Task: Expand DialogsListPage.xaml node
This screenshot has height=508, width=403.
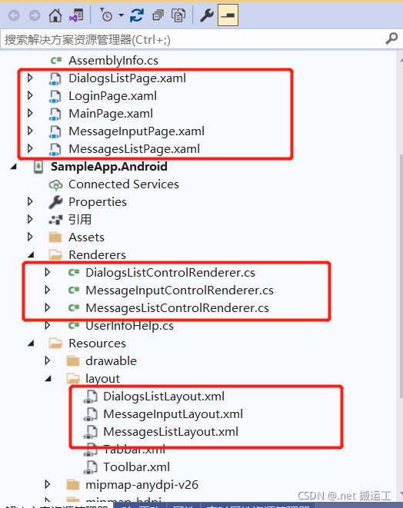Action: [30, 78]
